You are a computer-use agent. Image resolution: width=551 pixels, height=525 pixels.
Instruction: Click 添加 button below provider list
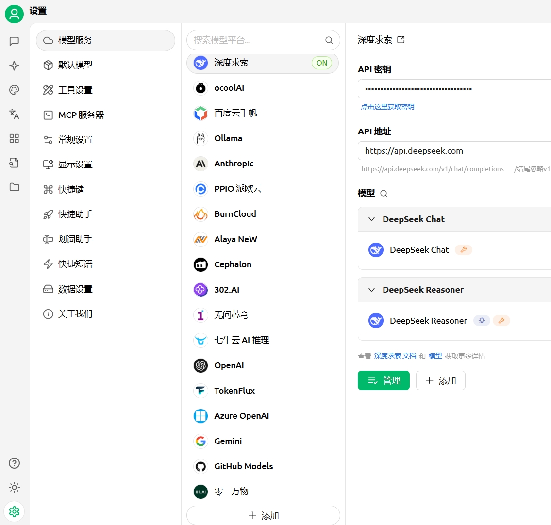click(x=263, y=515)
